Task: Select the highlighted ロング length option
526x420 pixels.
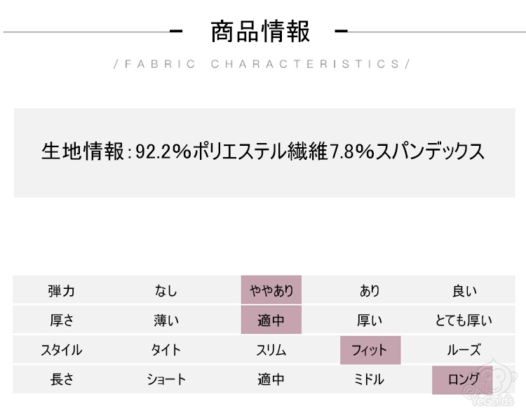Action: [x=462, y=379]
